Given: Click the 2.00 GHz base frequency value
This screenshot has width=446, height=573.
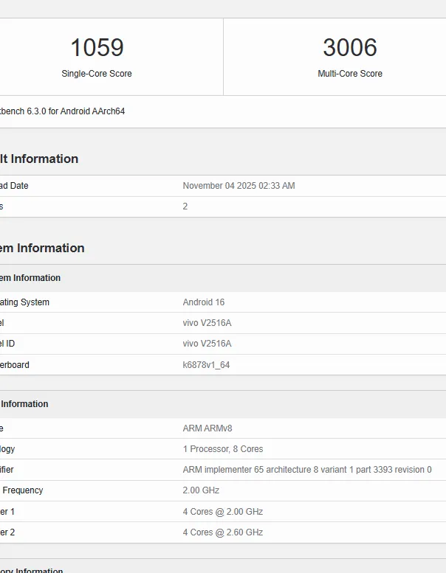Looking at the screenshot, I should coord(201,490).
